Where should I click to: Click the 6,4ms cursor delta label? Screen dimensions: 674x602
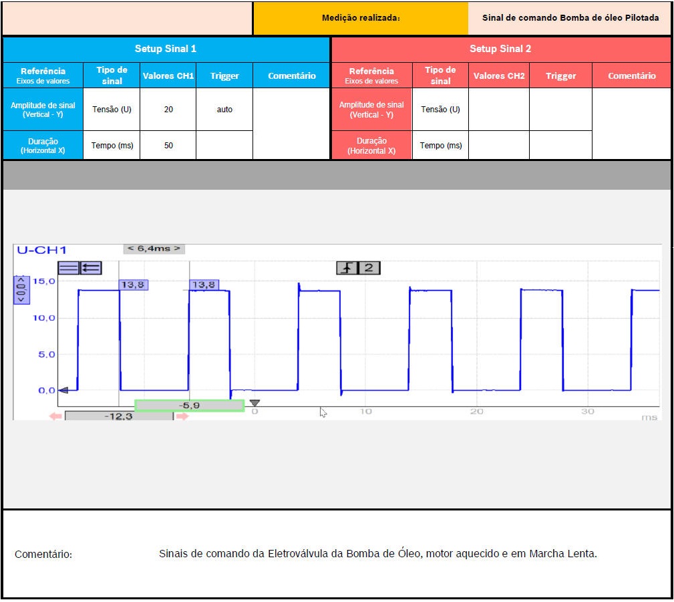coord(154,249)
